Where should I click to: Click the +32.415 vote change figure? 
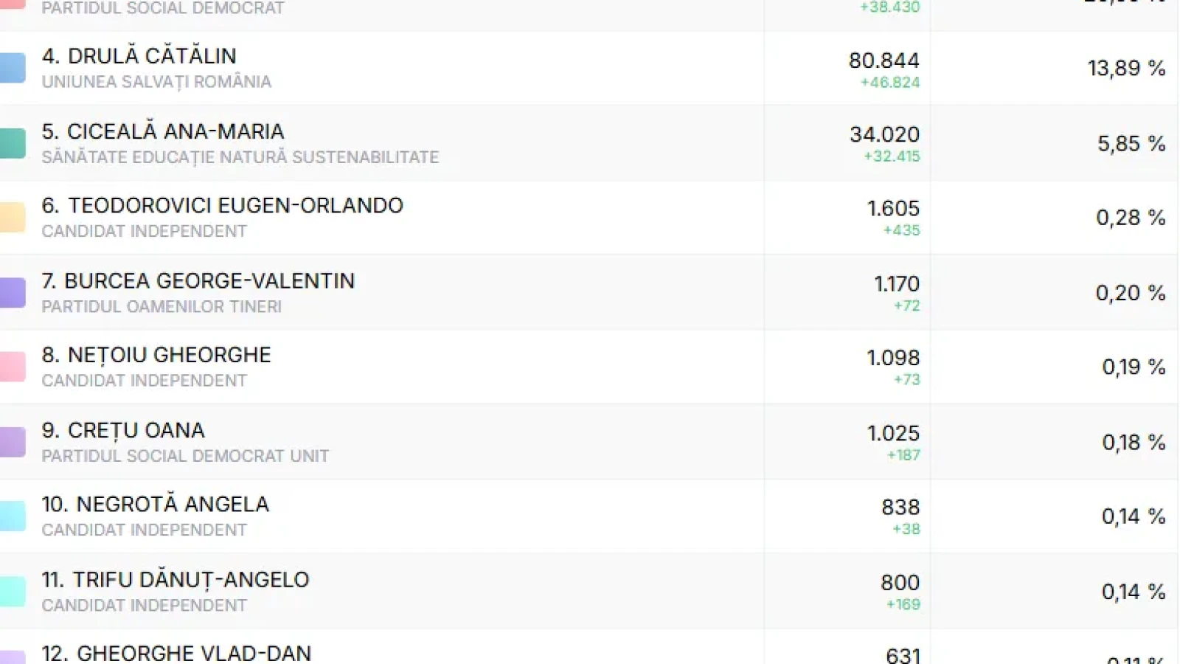(892, 156)
